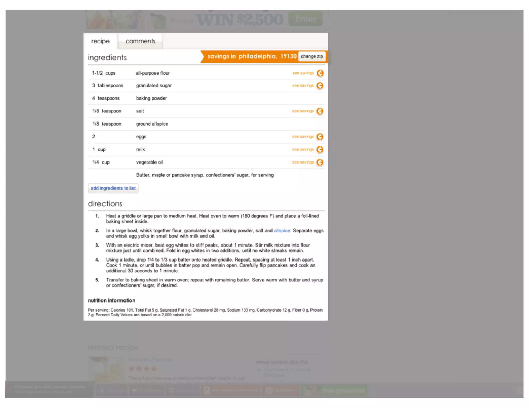The image size is (529, 408).
Task: Click the top recipe collections icon
Action: pos(207,390)
